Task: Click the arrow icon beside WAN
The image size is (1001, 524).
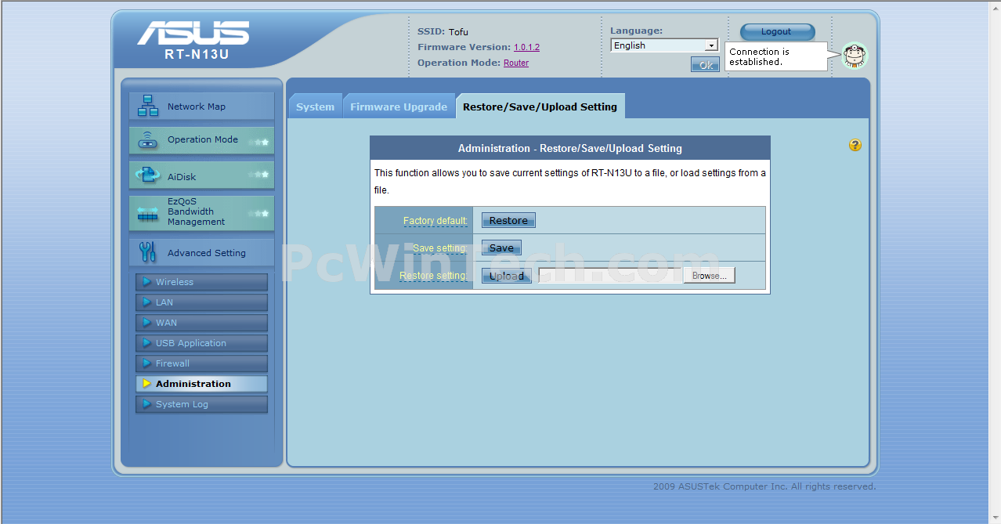Action: (x=146, y=323)
